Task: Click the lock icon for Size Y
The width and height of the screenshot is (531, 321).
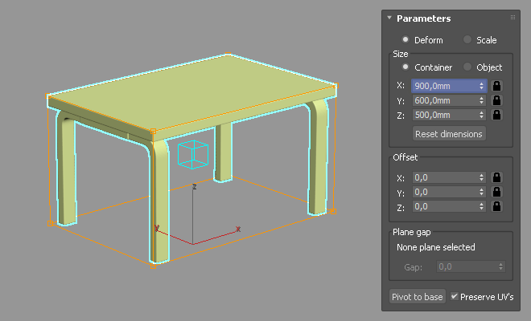Action: click(x=497, y=100)
